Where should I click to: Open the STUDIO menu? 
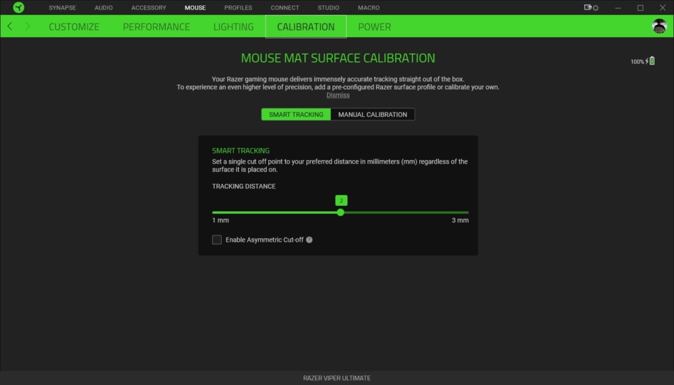click(328, 7)
